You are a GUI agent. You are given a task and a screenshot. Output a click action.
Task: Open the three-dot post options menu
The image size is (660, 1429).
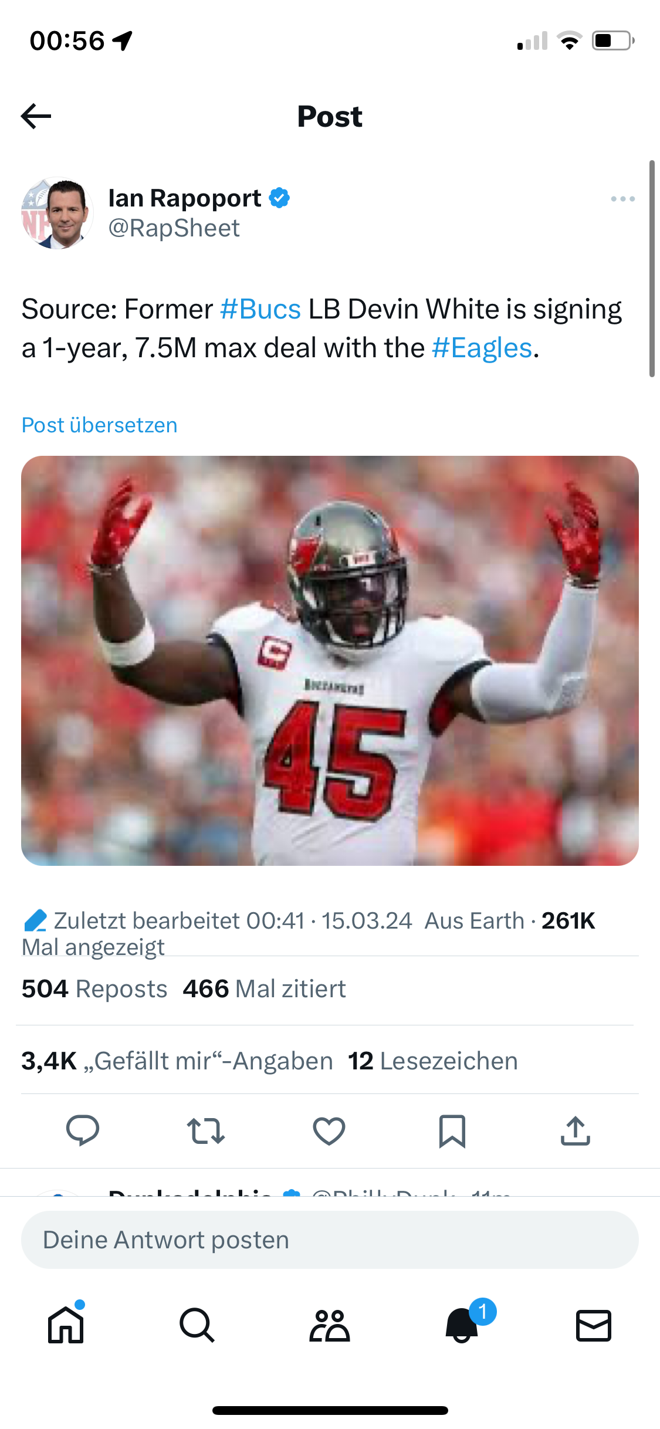click(x=622, y=199)
